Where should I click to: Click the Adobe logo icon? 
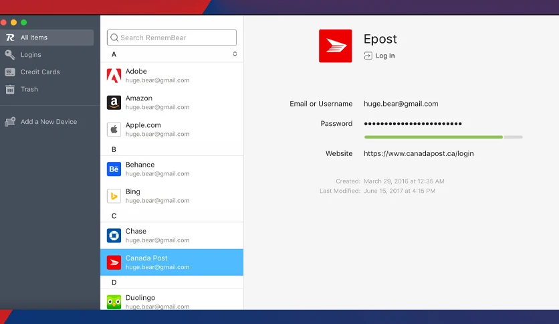coord(114,76)
